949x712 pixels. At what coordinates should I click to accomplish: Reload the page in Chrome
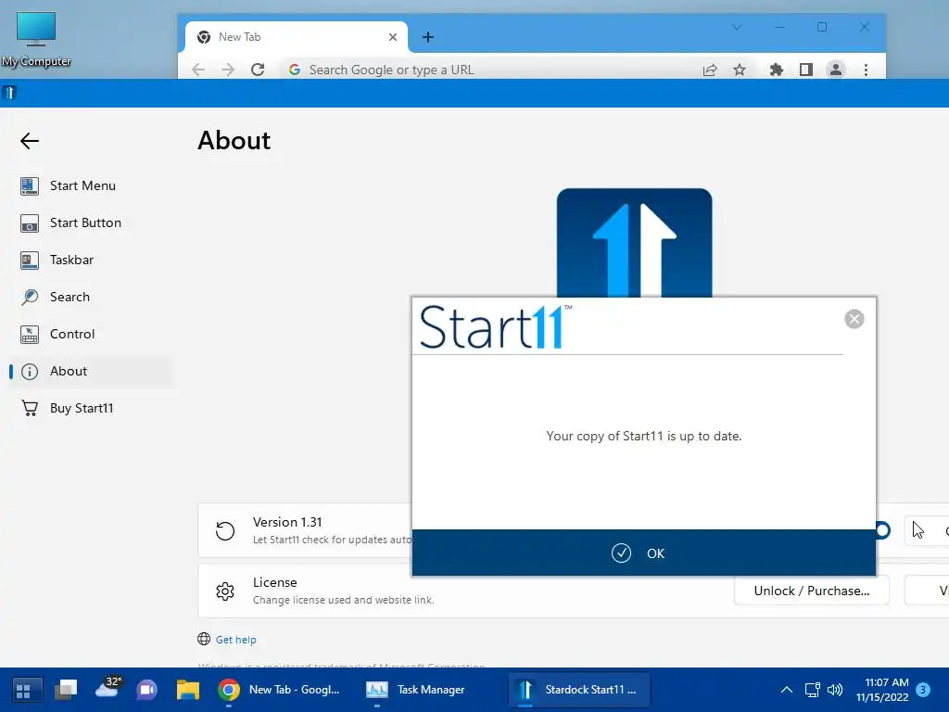pyautogui.click(x=258, y=70)
